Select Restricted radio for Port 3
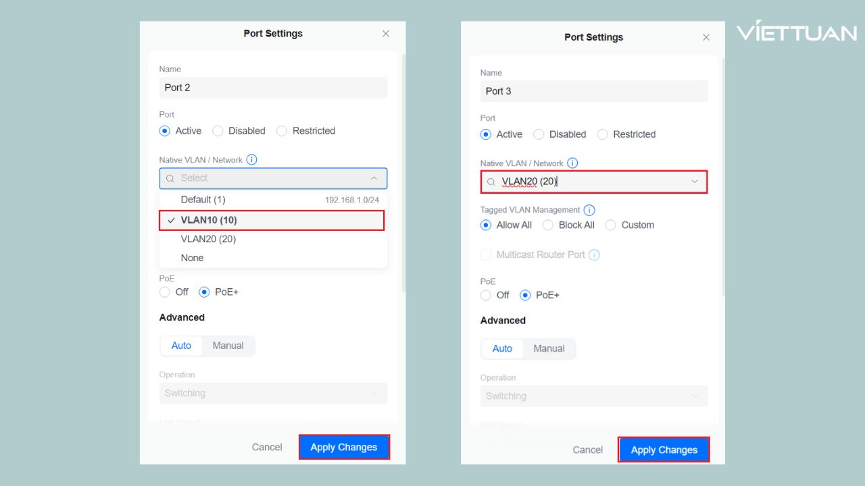Image resolution: width=865 pixels, height=486 pixels. click(x=603, y=134)
